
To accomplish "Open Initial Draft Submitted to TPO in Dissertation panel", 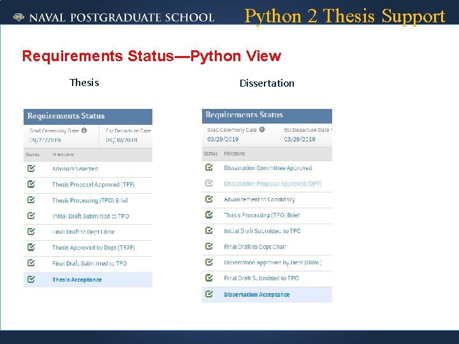I will point(262,231).
